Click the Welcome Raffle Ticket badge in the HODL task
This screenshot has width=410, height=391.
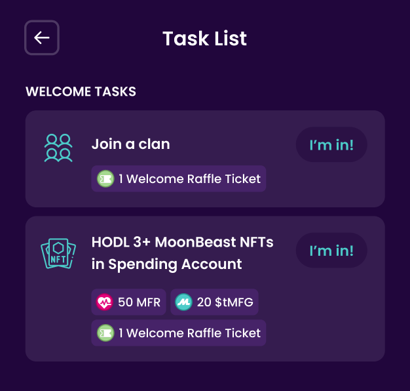(179, 333)
